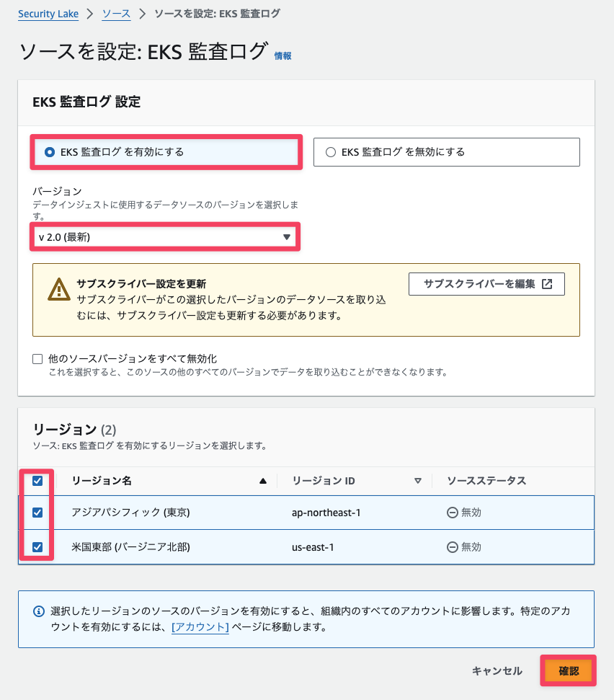This screenshot has width=614, height=700.
Task: Open ソース from the breadcrumb trail
Action: point(116,13)
